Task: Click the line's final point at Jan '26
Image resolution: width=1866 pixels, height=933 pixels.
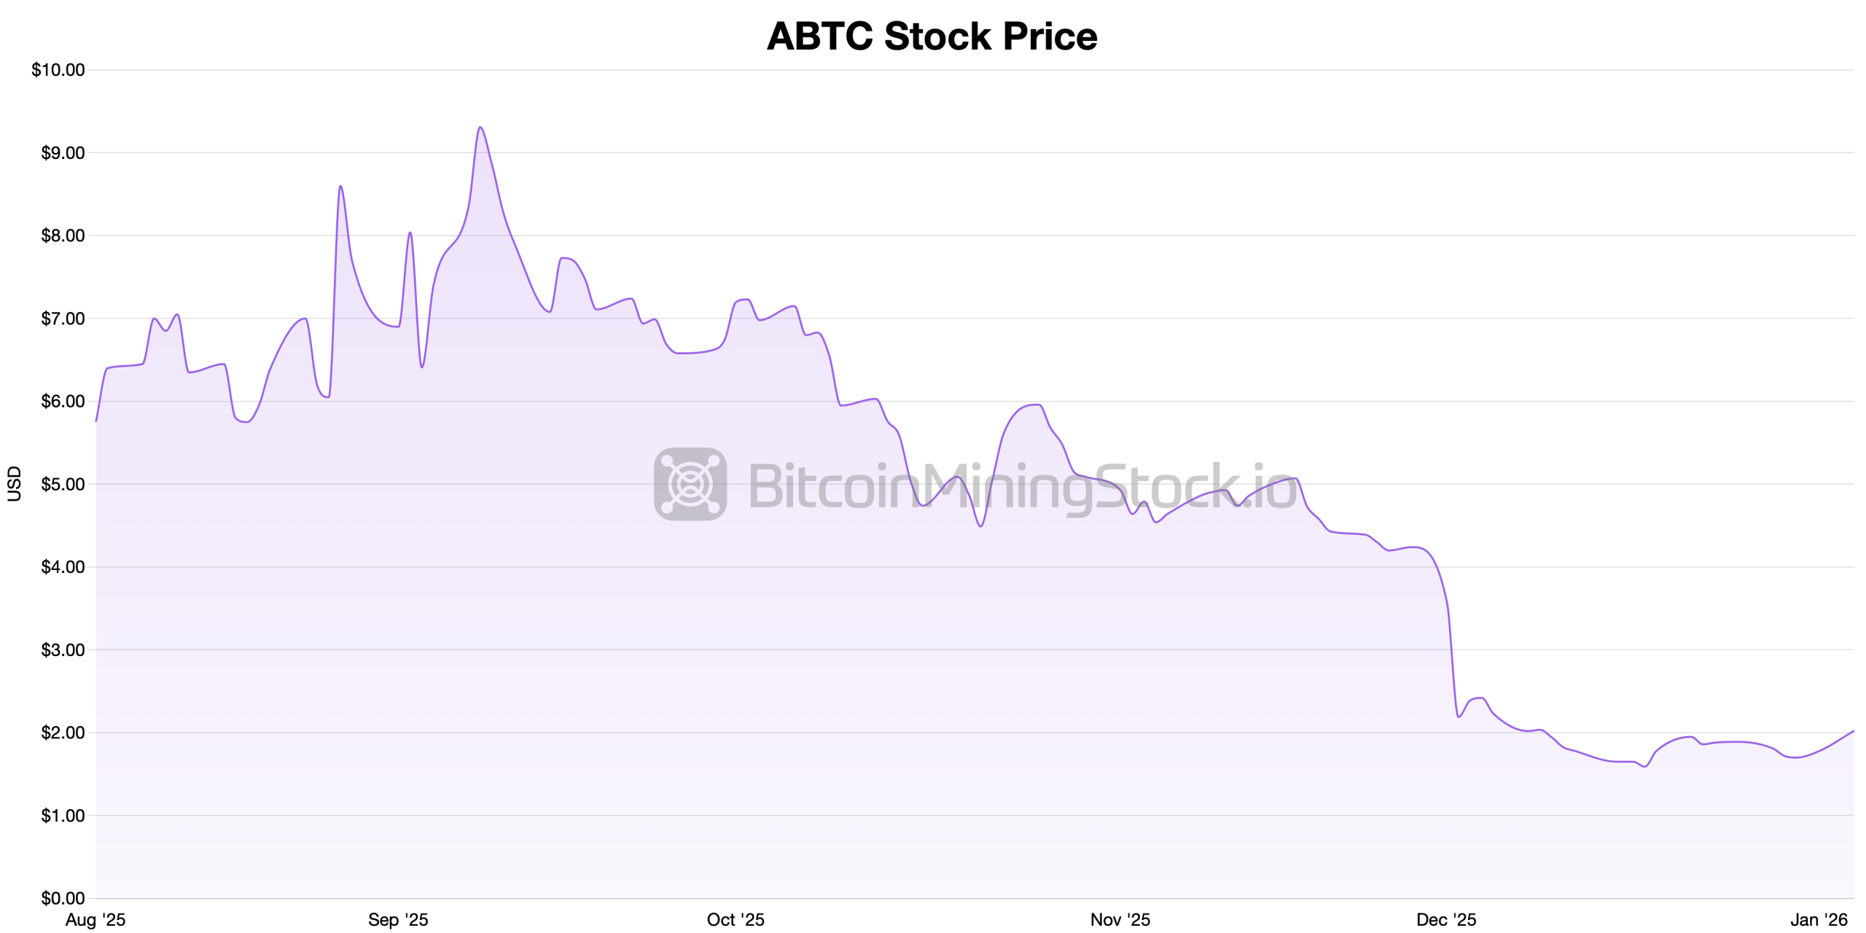Action: pos(1853,731)
